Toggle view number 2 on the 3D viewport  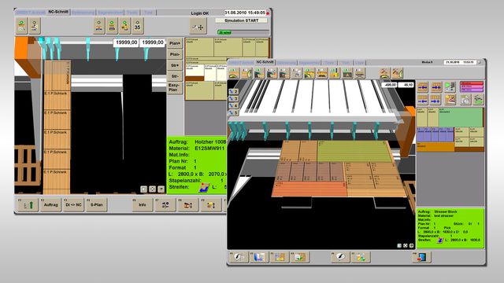[x=233, y=92]
